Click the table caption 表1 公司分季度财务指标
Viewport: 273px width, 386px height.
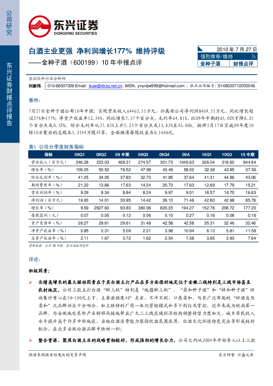(56, 147)
